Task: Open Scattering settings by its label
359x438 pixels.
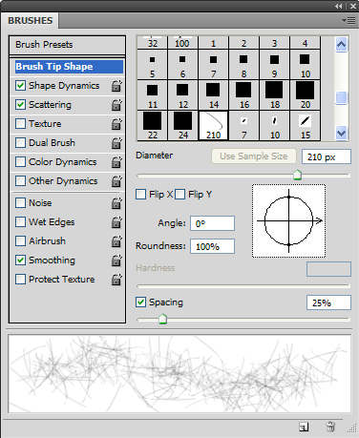Action: 50,105
